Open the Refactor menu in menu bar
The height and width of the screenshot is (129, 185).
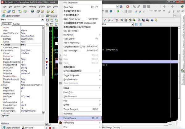pos(32,7)
